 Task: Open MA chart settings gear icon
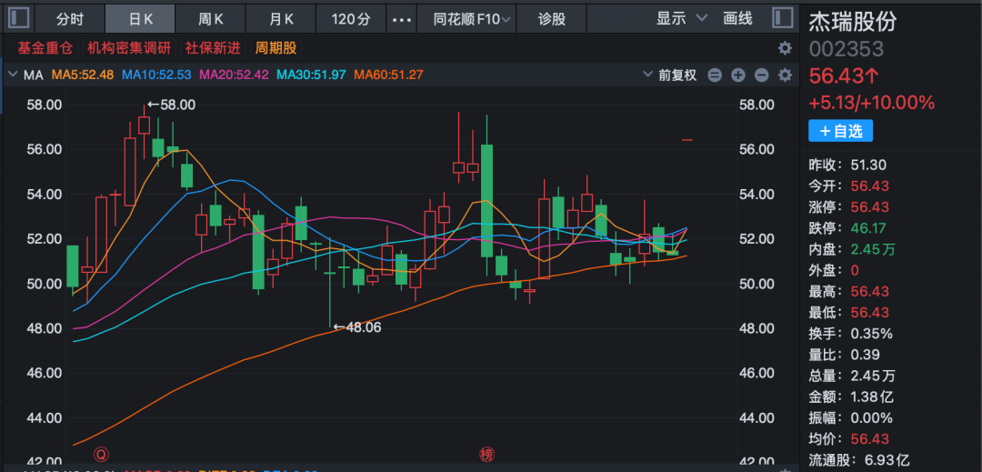[785, 75]
